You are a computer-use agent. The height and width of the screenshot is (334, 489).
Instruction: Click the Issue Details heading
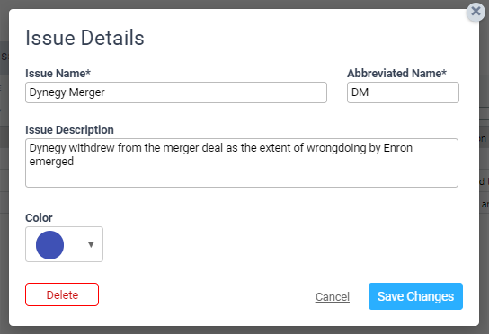click(84, 38)
